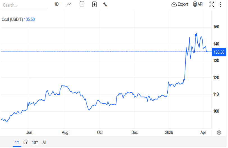This screenshot has width=228, height=148.
Task: Click the 2026 label on the time axis
Action: click(169, 133)
